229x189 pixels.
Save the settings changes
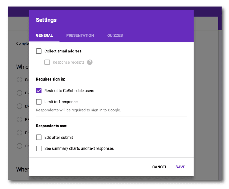(x=180, y=167)
